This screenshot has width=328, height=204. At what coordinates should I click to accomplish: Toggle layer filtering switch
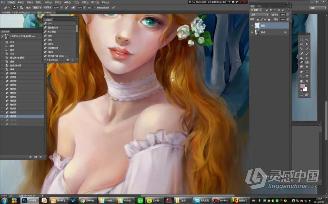(x=288, y=10)
